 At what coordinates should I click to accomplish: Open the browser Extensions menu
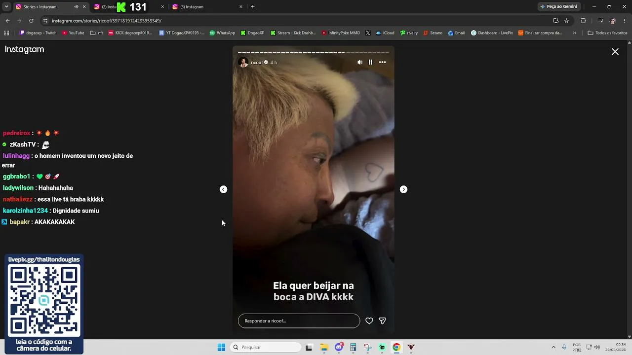(x=583, y=21)
